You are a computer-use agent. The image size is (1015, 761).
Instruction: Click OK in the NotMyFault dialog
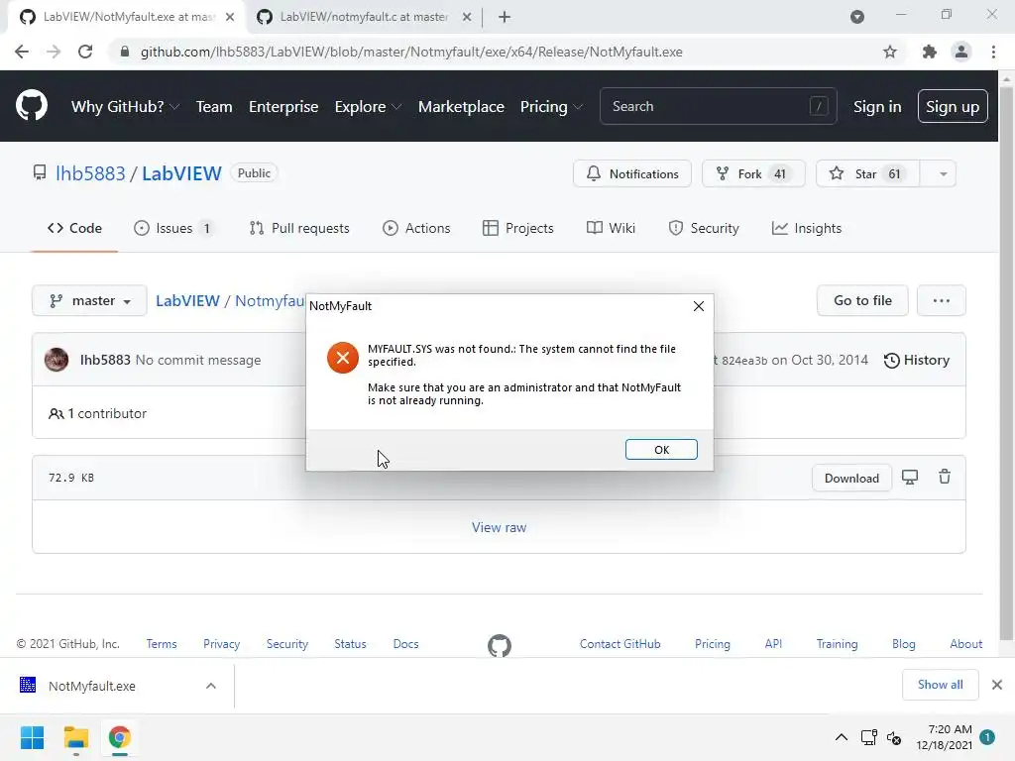pos(661,450)
